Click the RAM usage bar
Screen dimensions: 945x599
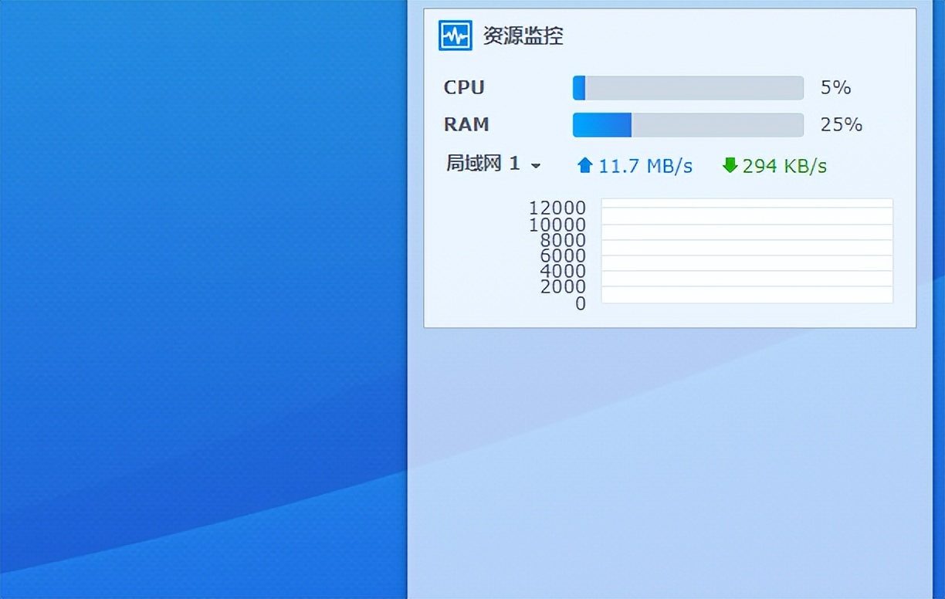(x=688, y=125)
